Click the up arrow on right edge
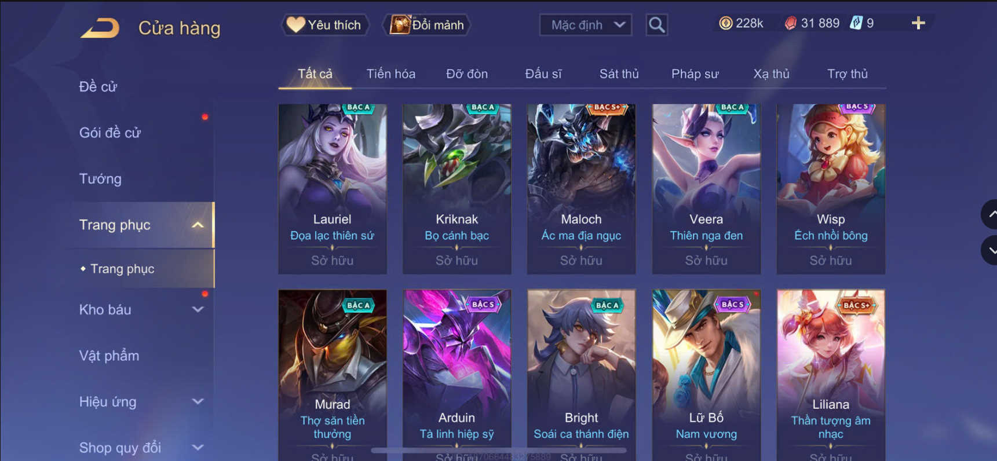 989,214
